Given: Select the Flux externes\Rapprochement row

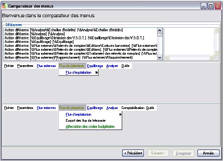Looking at the screenshot, I should pos(81,57).
